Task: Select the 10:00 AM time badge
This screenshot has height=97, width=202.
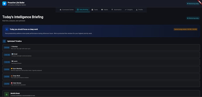Action: click(x=7, y=55)
